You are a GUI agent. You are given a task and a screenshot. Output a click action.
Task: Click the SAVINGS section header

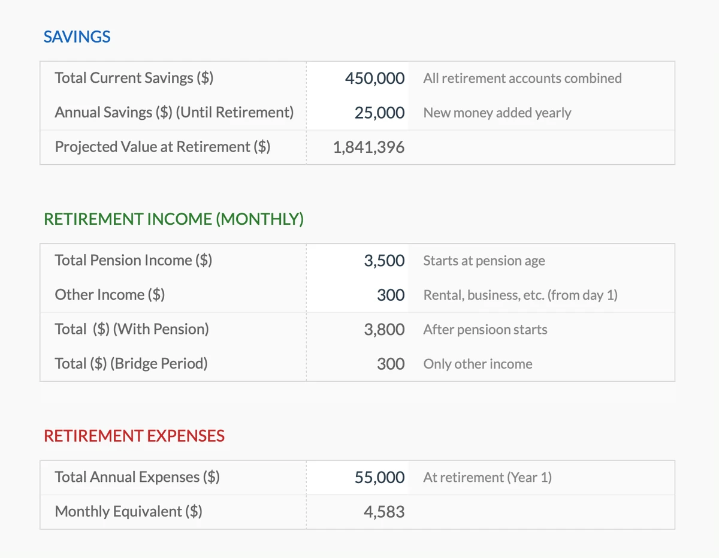(x=77, y=37)
